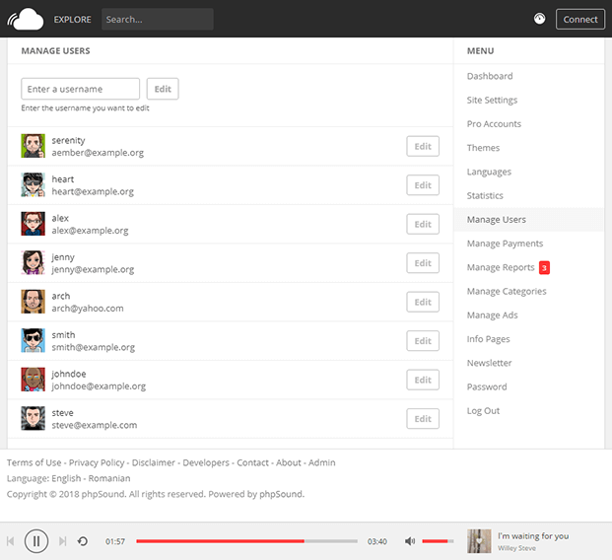Go to the previous track
Screen dimensions: 612x560
click(x=11, y=541)
